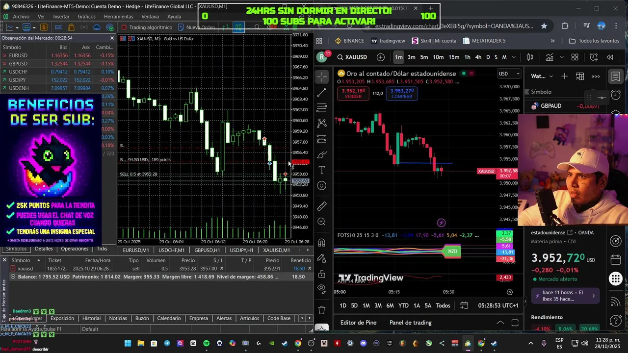Create an alert with the alarm-plus icon

tap(594, 57)
